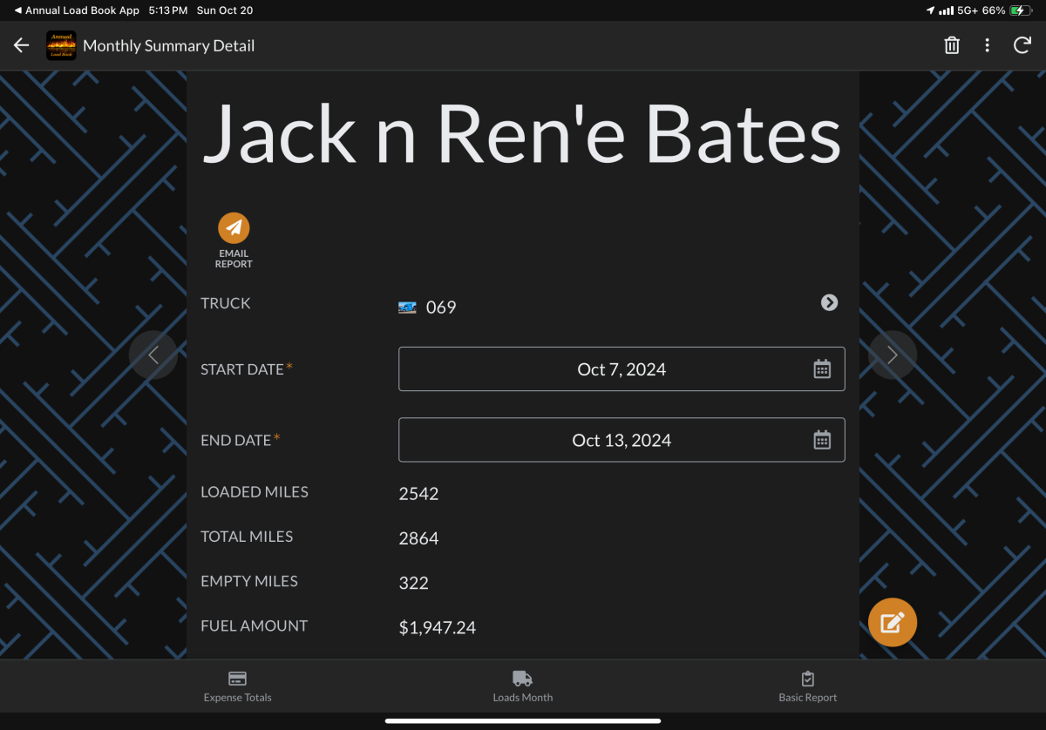Refresh the page with the reload icon
The image size is (1046, 730).
coord(1022,45)
